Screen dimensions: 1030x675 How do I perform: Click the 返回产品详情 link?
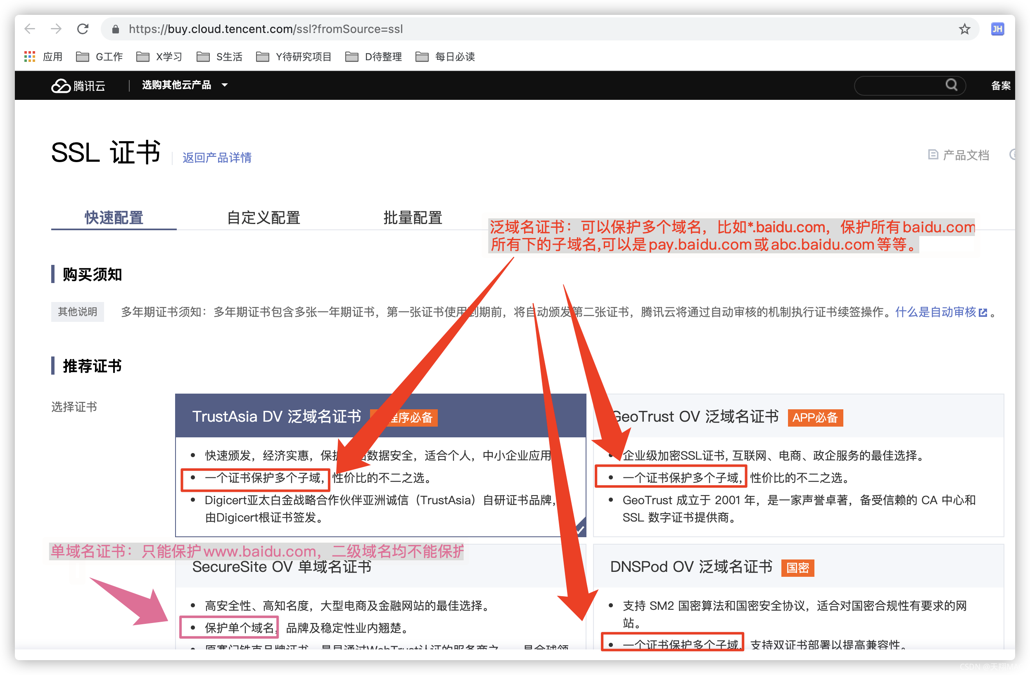coord(217,157)
